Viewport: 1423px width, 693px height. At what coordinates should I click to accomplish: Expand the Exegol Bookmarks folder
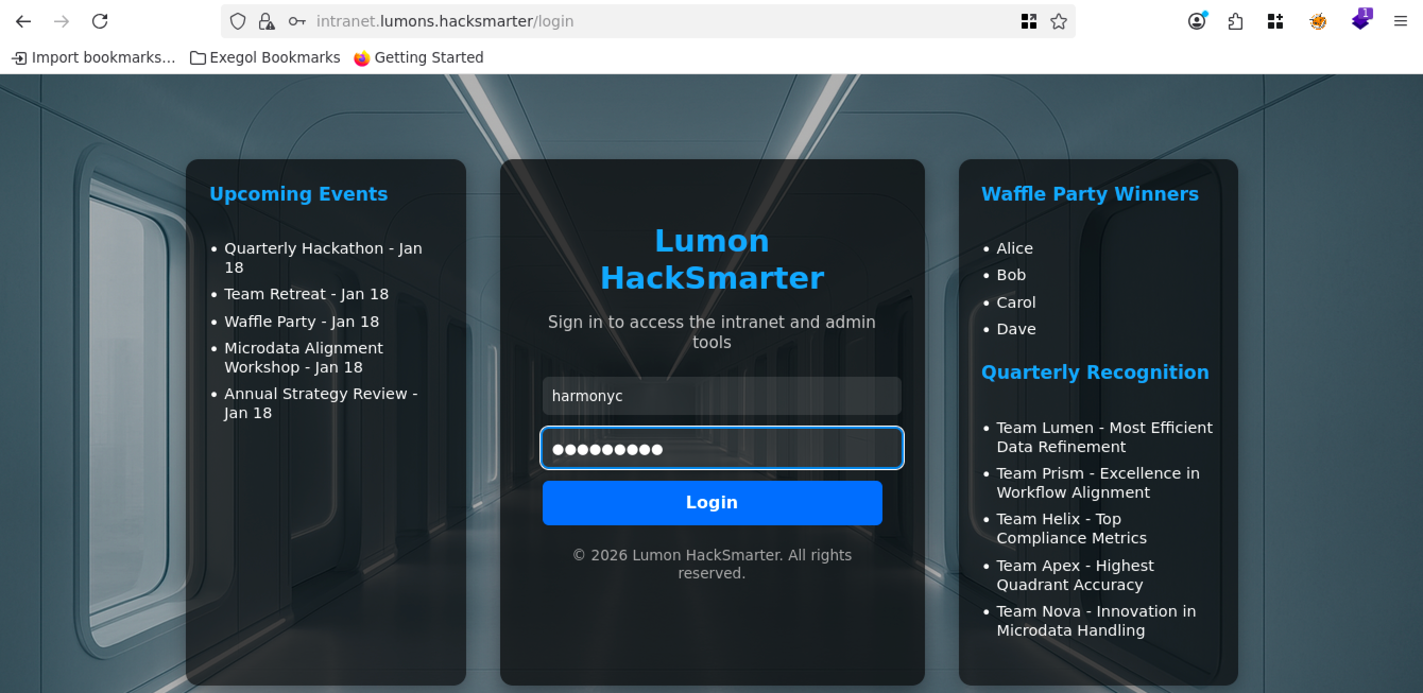tap(265, 57)
